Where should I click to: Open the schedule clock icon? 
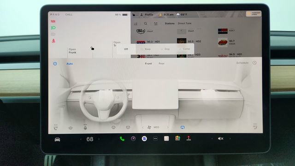tap(254, 63)
